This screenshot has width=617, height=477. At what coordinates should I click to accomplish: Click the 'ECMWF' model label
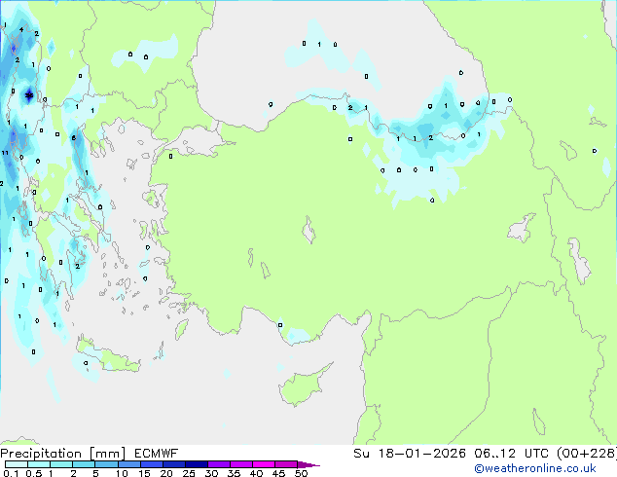point(156,454)
